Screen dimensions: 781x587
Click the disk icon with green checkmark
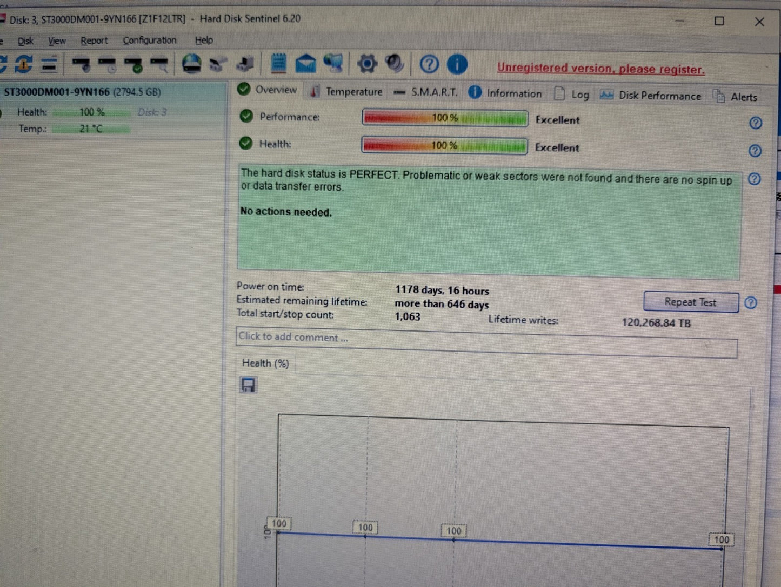133,65
